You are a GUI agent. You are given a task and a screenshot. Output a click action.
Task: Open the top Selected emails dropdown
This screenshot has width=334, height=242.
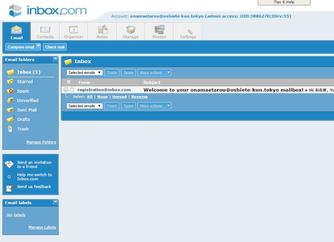[x=85, y=73]
